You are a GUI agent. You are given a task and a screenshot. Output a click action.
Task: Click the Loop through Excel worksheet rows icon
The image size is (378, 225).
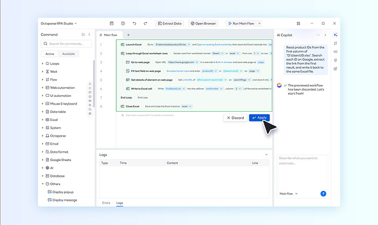123,53
